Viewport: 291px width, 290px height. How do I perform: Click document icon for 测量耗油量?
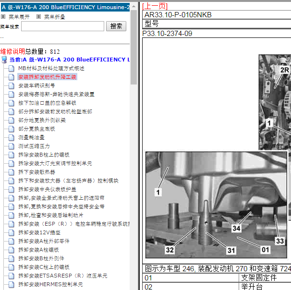12,137
